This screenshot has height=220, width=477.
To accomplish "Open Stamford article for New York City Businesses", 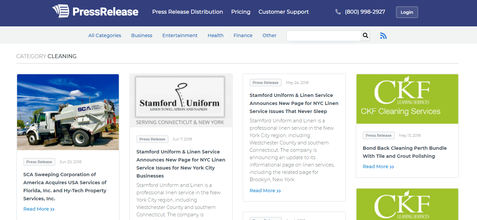I will pos(181,164).
